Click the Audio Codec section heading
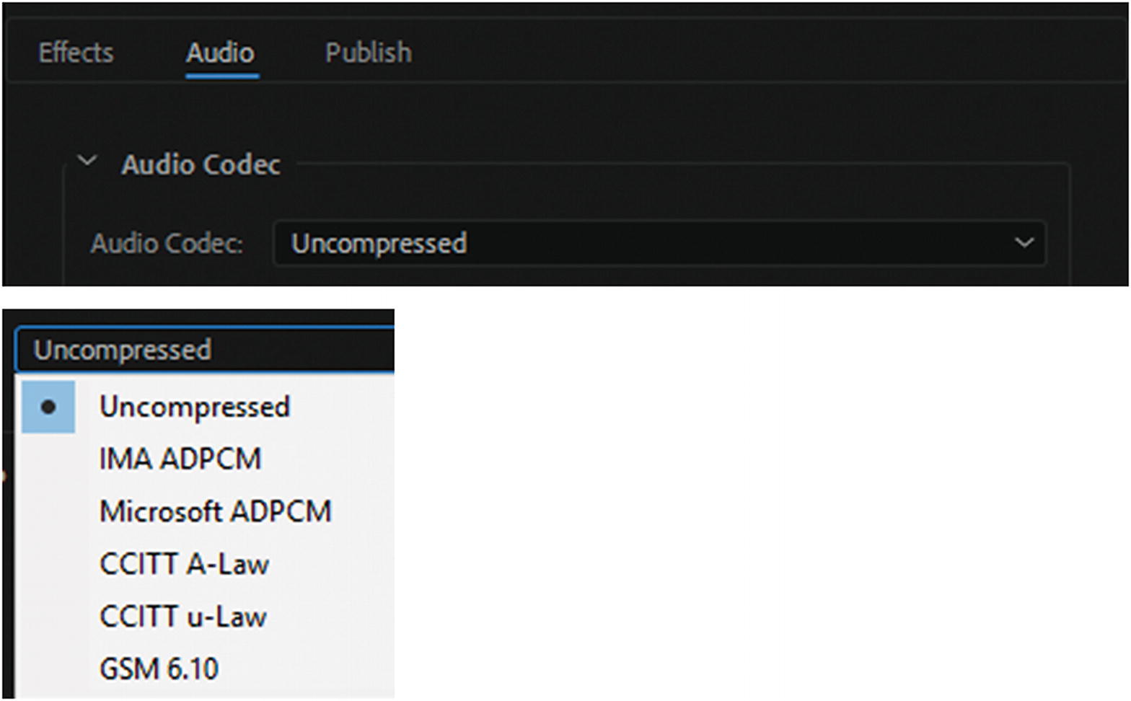This screenshot has width=1131, height=701. click(x=200, y=164)
